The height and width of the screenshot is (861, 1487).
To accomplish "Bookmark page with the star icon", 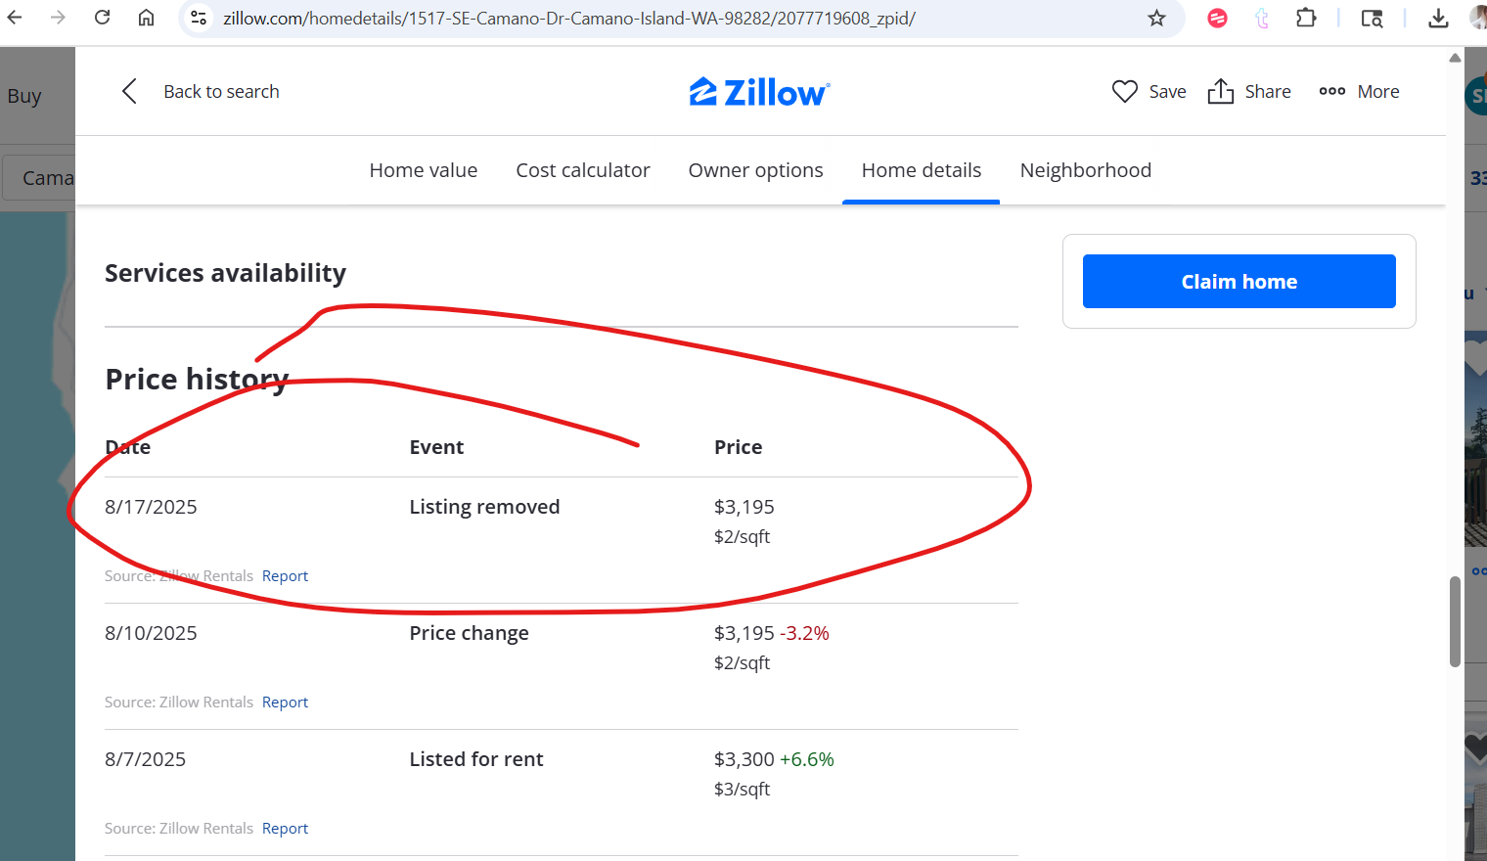I will 1156,18.
